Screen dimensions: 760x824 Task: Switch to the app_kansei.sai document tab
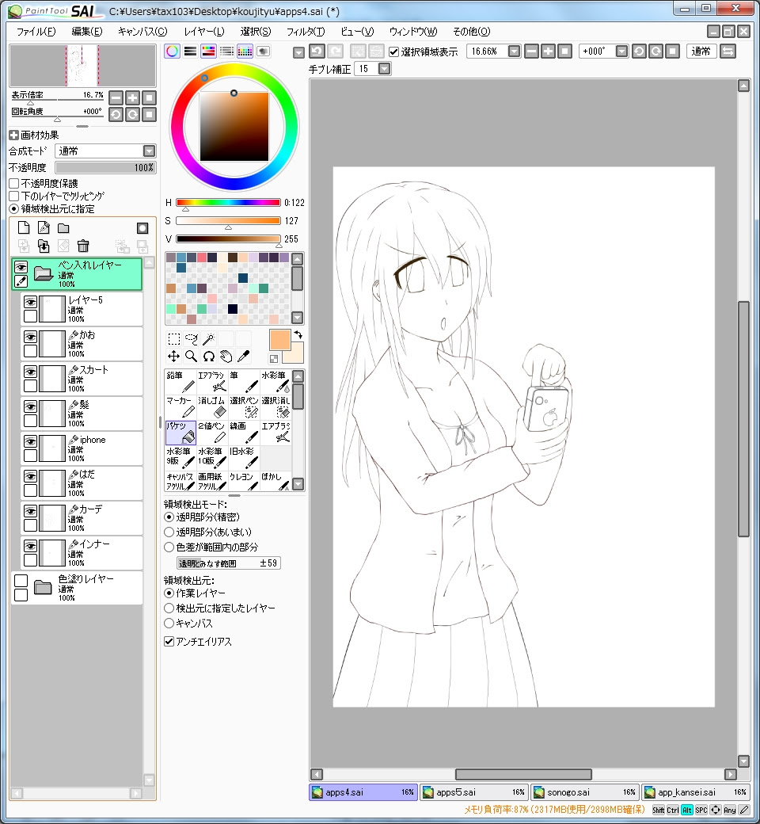click(x=695, y=792)
